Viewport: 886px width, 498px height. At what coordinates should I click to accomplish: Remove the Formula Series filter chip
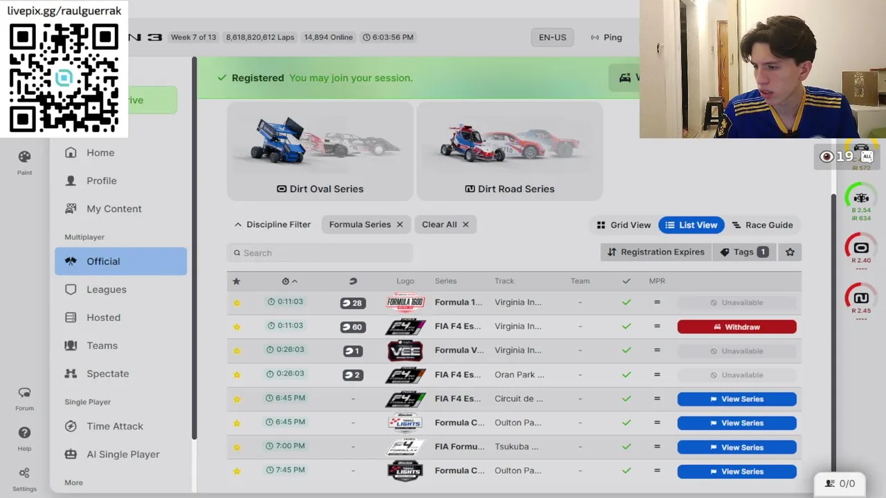pos(399,225)
